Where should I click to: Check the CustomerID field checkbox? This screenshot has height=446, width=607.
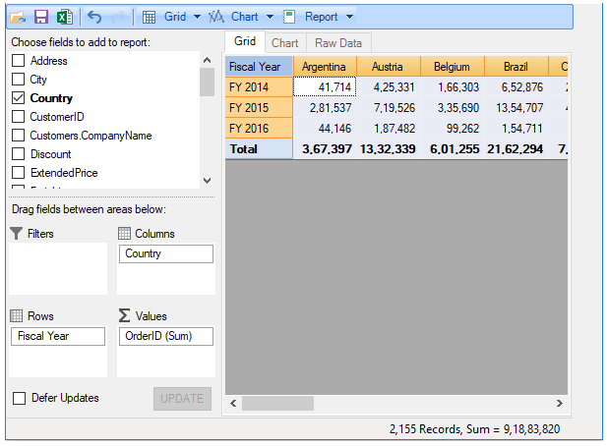coord(18,117)
